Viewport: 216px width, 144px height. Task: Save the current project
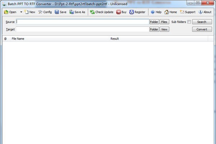pyautogui.click(x=60, y=12)
